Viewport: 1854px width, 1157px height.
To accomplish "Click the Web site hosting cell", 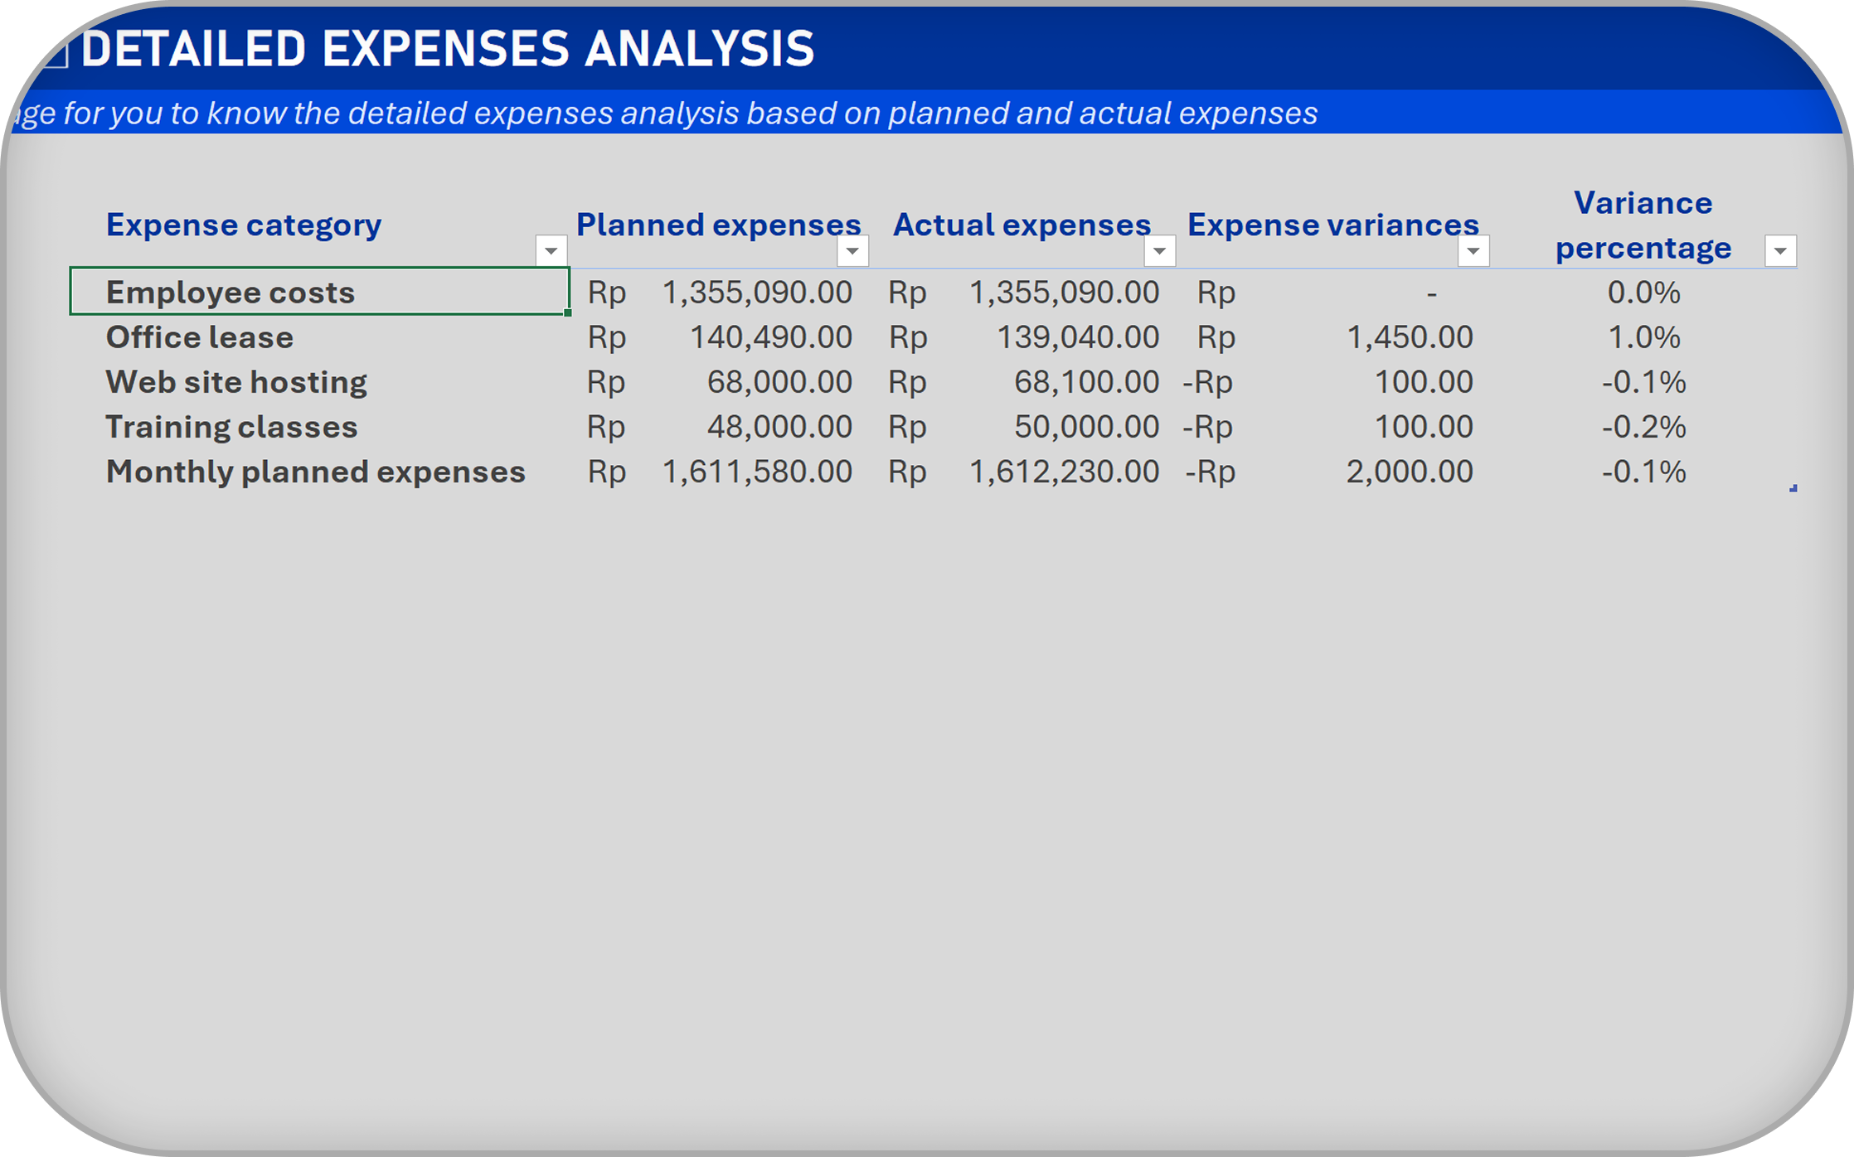I will coord(236,382).
